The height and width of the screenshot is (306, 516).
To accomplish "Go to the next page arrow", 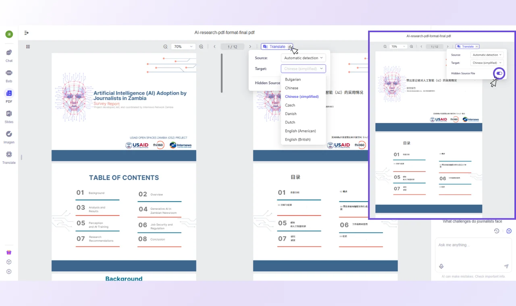I will 250,47.
